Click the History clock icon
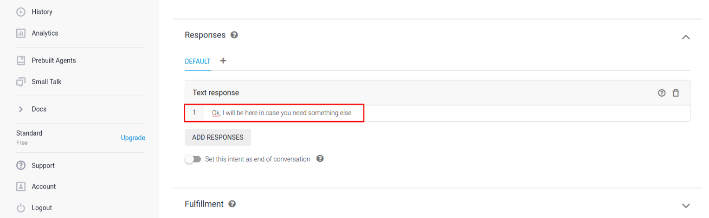The image size is (709, 218). [x=20, y=12]
